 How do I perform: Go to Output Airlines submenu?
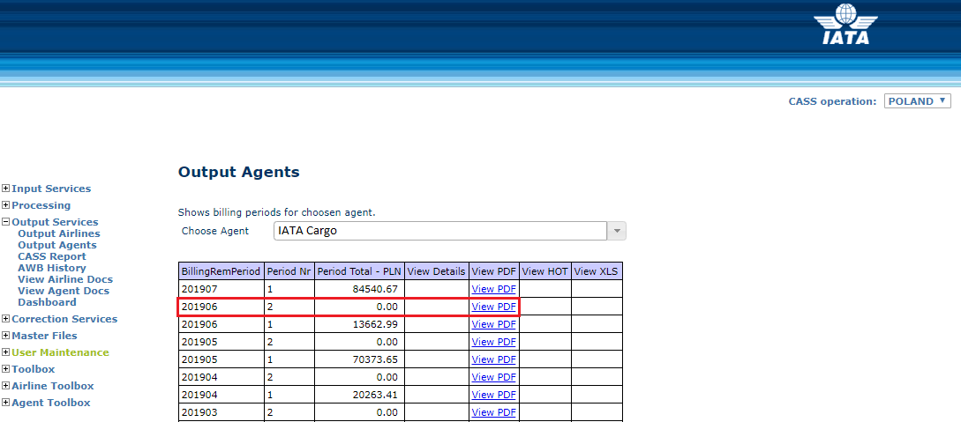(x=59, y=233)
